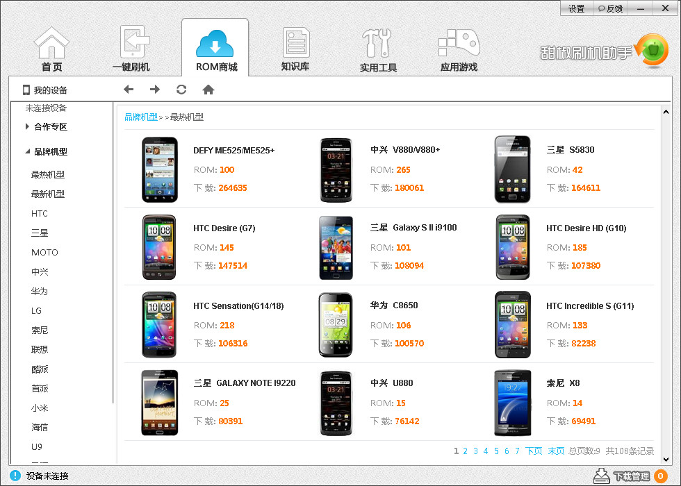681x486 pixels.
Task: Open 设置 settings
Action: pos(576,8)
